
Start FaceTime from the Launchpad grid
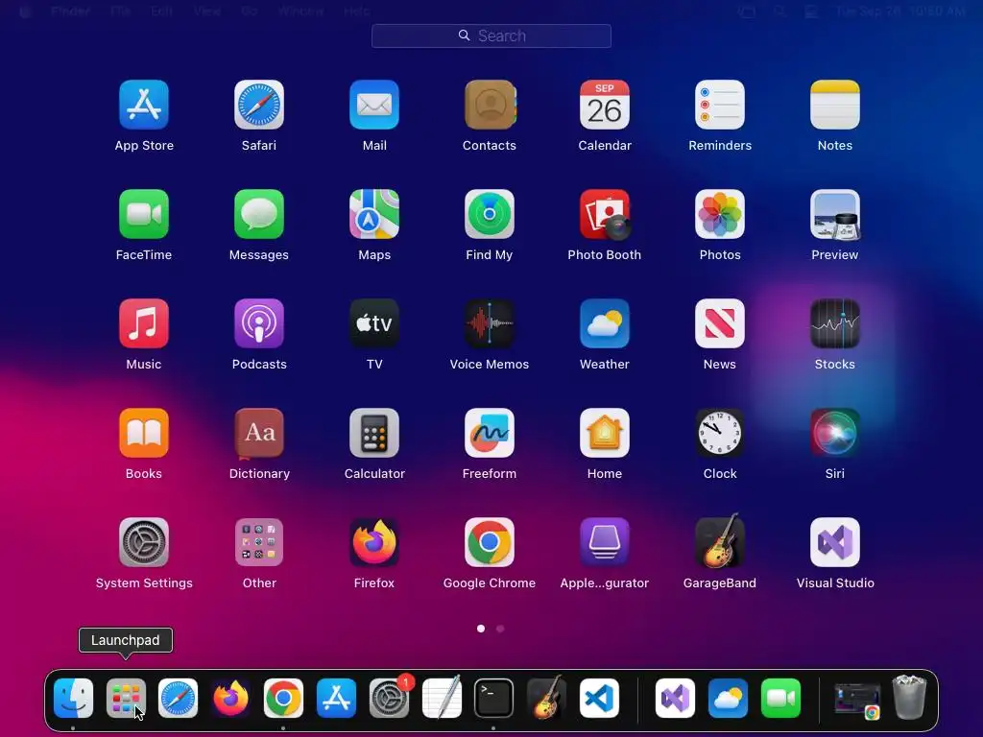click(x=144, y=214)
